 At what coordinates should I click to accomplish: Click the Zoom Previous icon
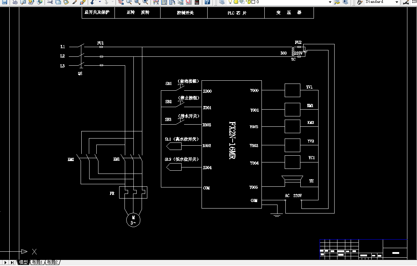(x=146, y=2)
